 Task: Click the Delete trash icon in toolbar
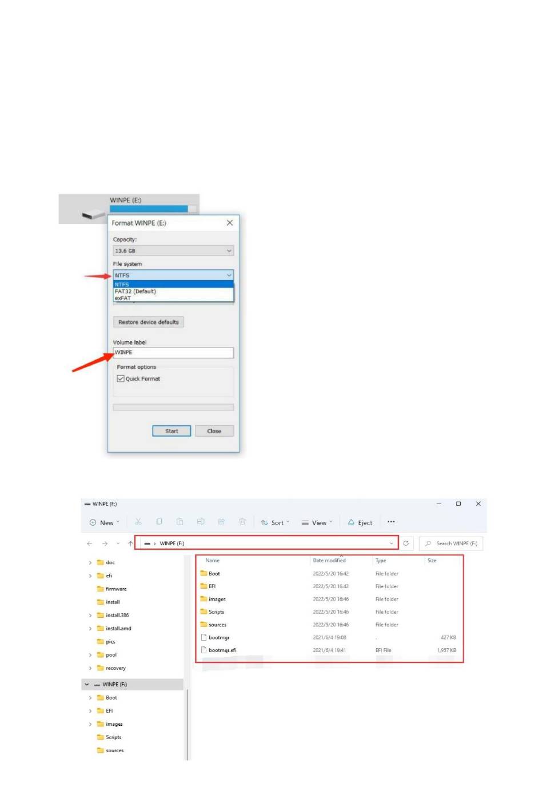click(242, 522)
